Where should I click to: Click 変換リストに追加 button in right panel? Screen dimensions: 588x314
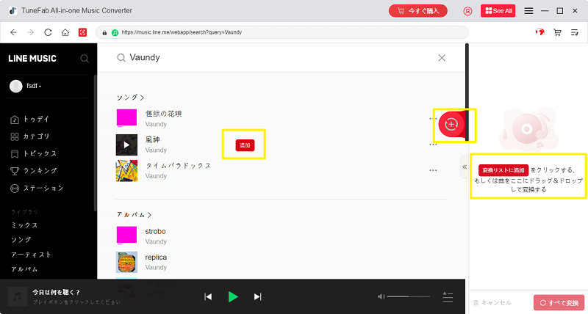coord(503,170)
